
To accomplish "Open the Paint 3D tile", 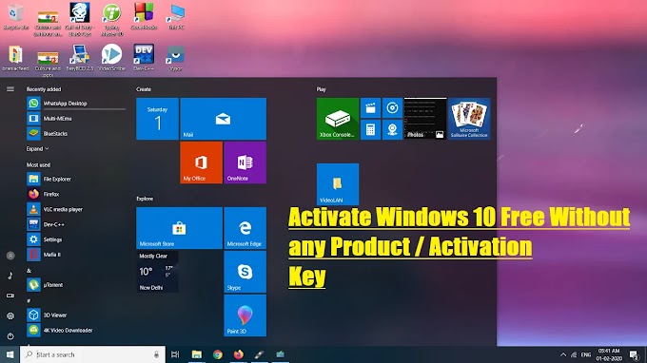I will pos(245,315).
